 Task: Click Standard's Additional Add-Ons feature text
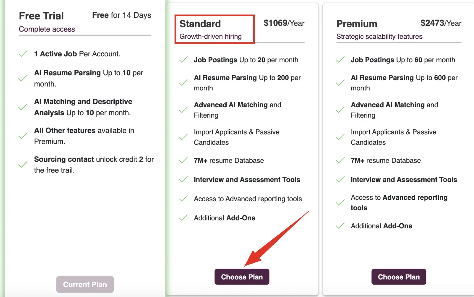224,218
